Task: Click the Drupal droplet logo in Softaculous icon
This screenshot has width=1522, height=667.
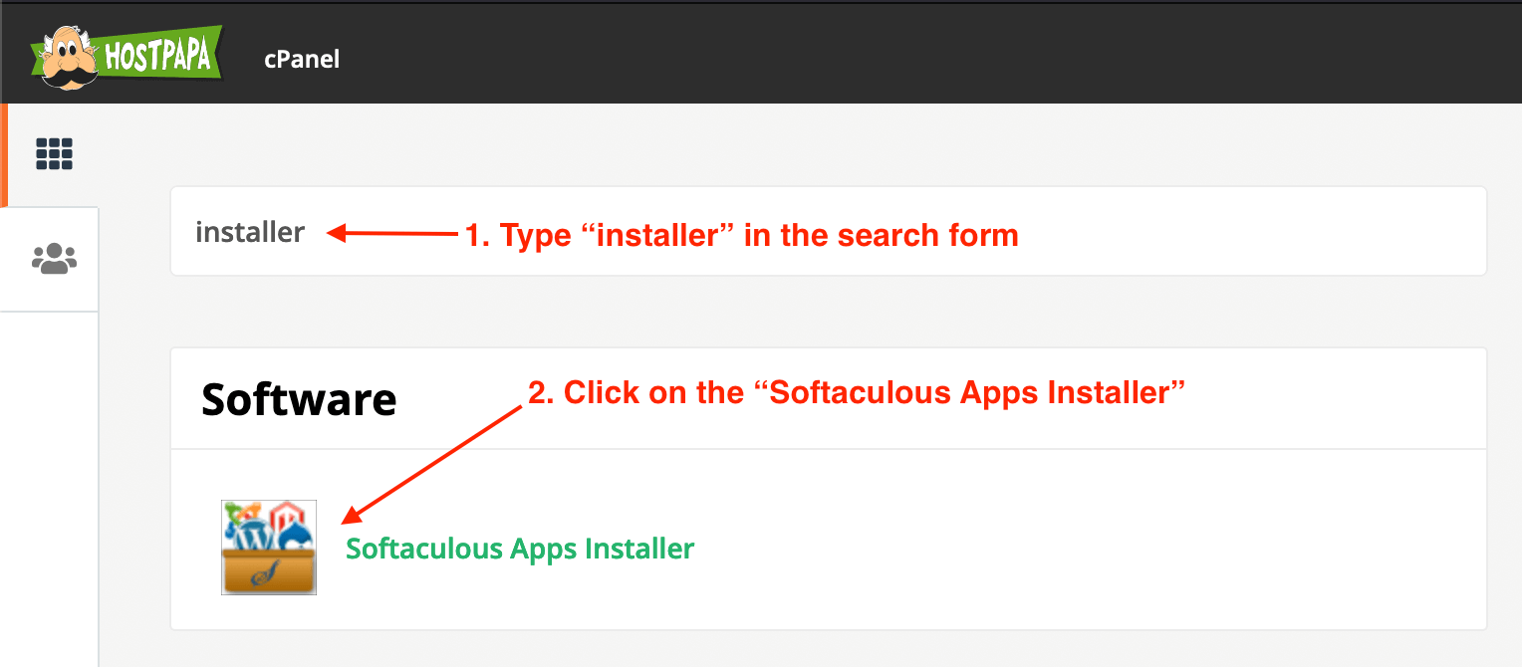Action: 298,537
